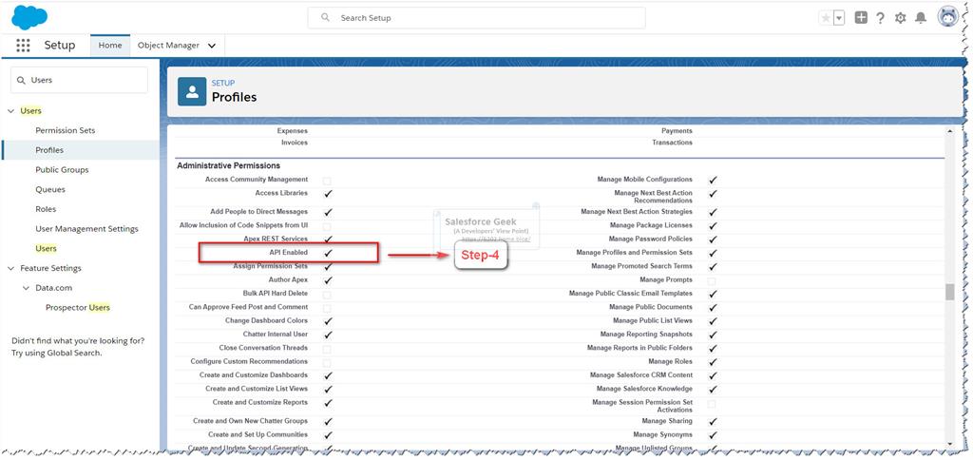Viewport: 973px width, 460px height.
Task: Select the Home tab
Action: [x=110, y=46]
